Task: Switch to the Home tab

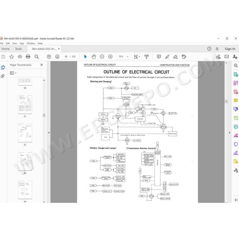Action: 5,49
